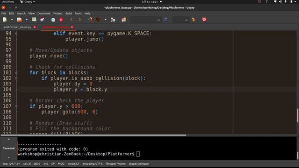
Task: Collapse the if block fold at line 102
Action: [x=16, y=78]
